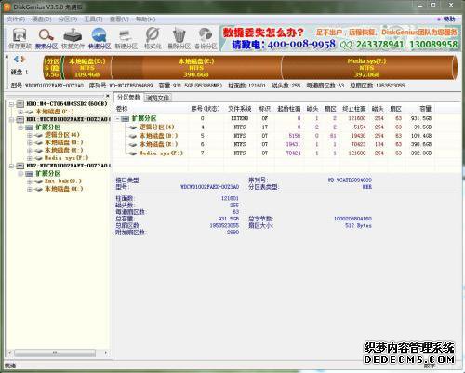Open the 分区(P) menu
The width and height of the screenshot is (465, 373).
click(68, 20)
